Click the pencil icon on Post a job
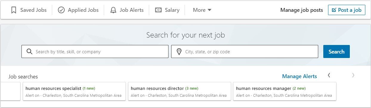This screenshot has width=371, height=108. (x=334, y=10)
